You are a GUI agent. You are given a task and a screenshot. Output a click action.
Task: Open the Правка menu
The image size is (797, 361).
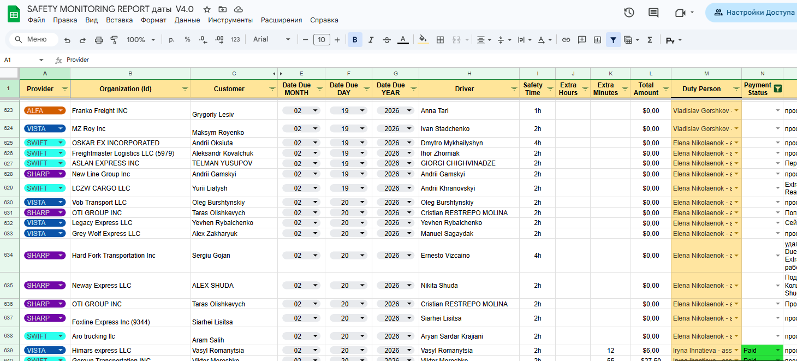click(x=65, y=20)
